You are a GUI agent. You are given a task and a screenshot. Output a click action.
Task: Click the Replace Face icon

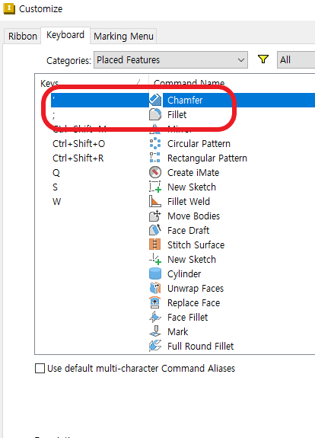(155, 303)
